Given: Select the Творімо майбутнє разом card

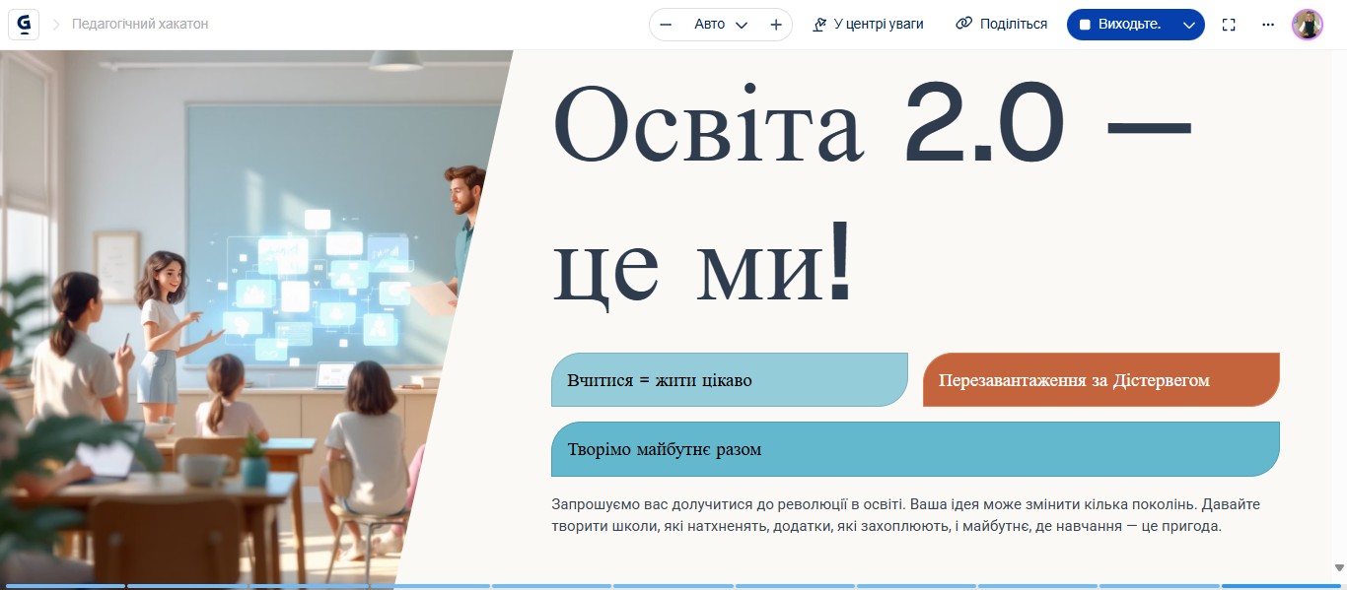Looking at the screenshot, I should click(914, 449).
